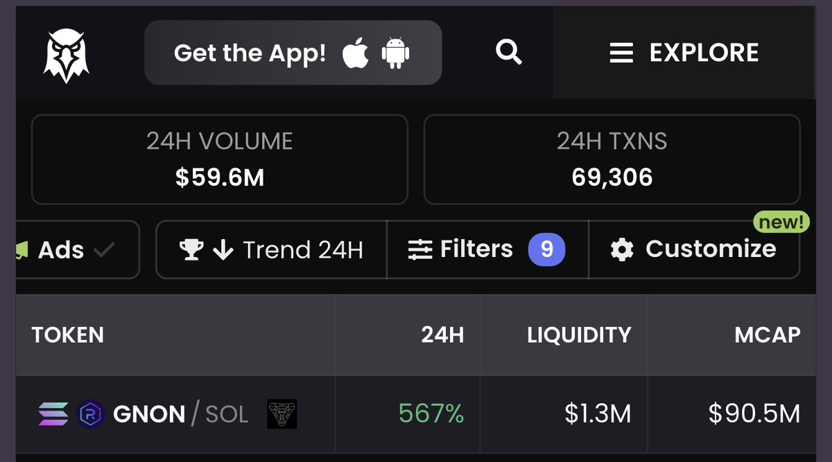Screen dimensions: 832x462
Task: Open the Filters panel
Action: tap(487, 249)
